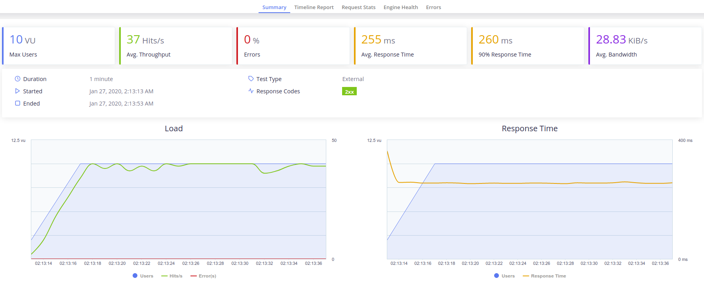This screenshot has width=704, height=287.
Task: Toggle Response Time series in legend
Action: (544, 276)
